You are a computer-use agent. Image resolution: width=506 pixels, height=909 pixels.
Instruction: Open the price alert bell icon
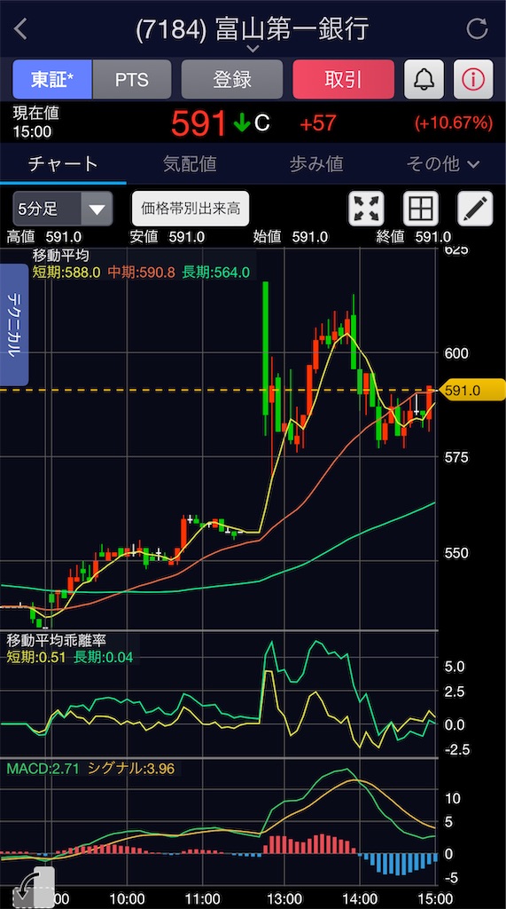tap(424, 79)
